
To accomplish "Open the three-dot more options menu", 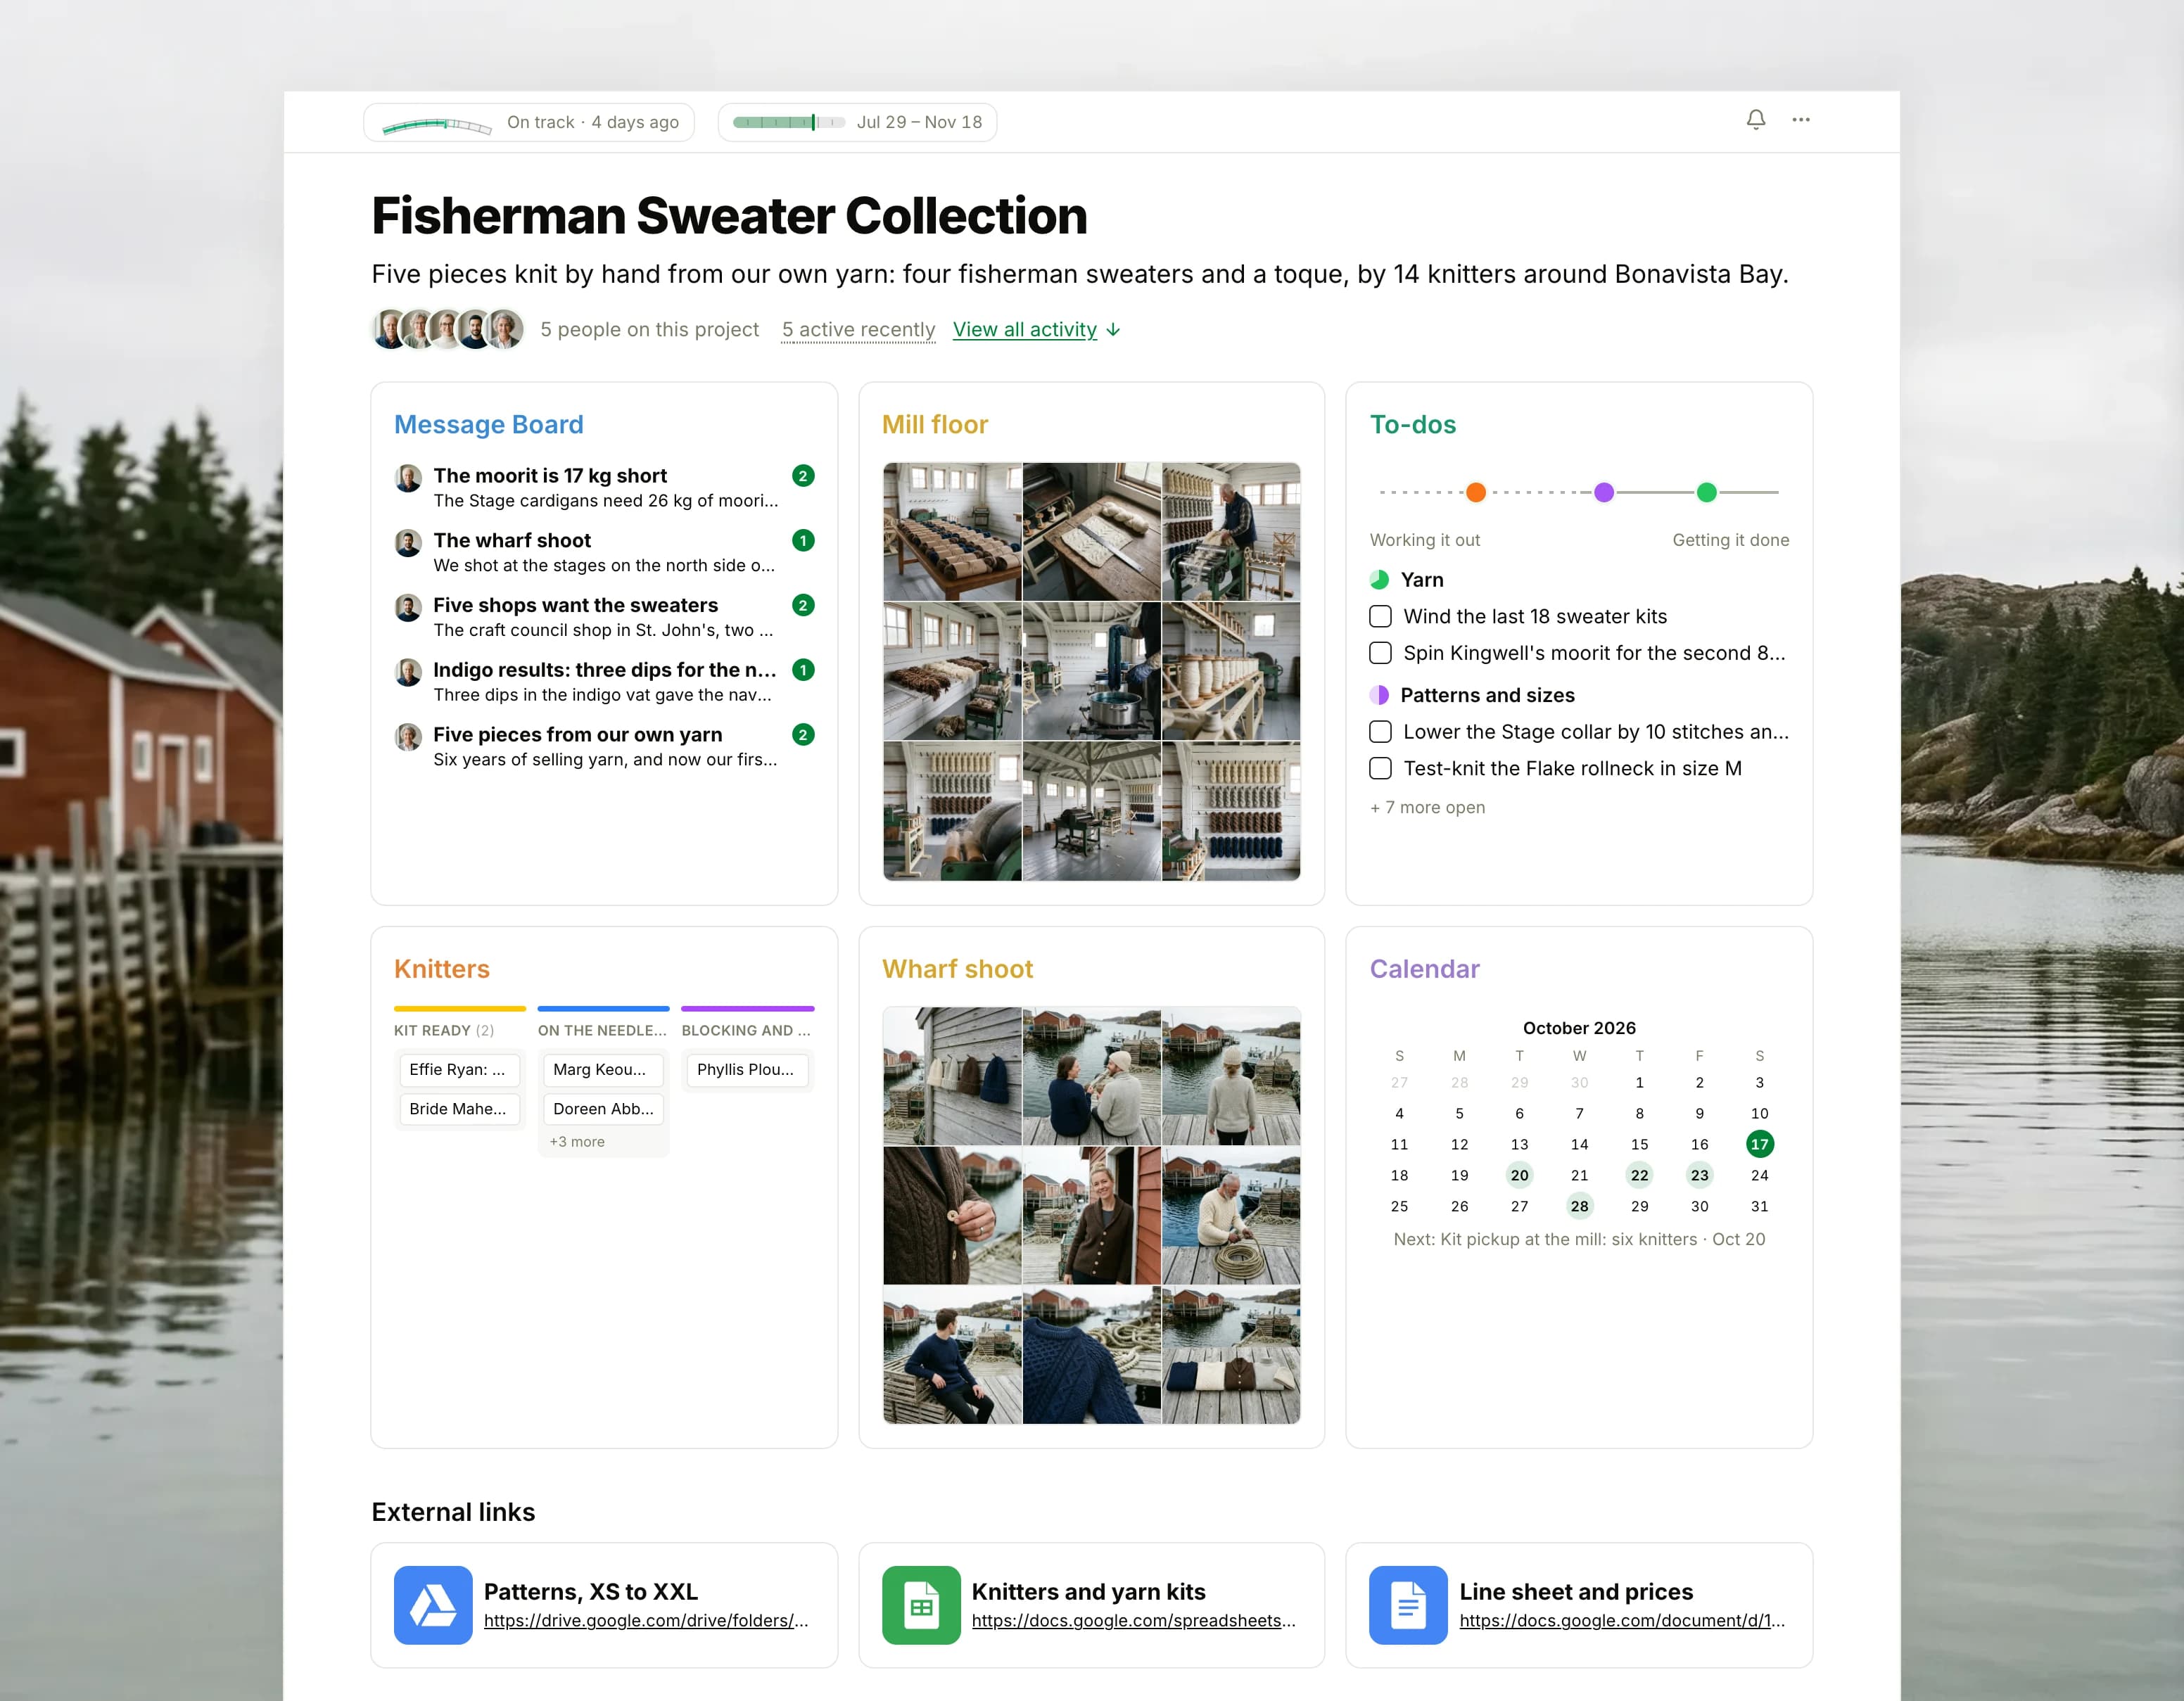I will [1801, 120].
